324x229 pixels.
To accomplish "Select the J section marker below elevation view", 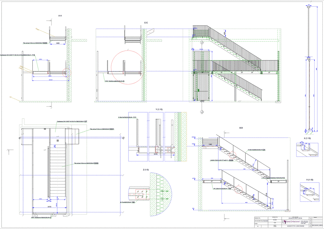I will coord(202,112).
